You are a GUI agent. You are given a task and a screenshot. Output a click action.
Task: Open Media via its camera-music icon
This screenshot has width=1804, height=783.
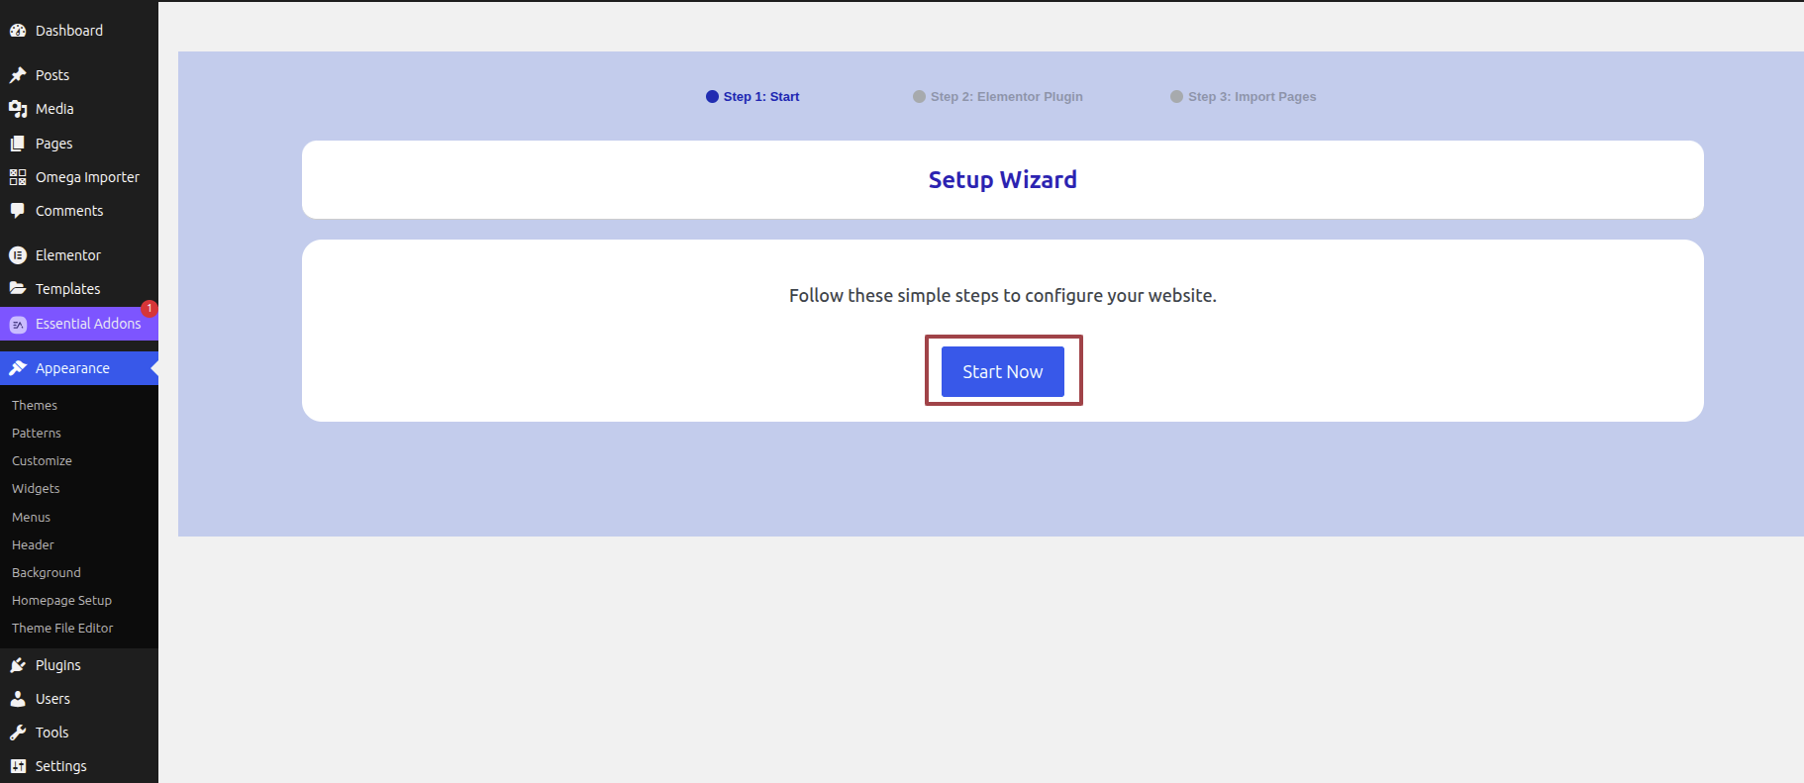coord(18,109)
